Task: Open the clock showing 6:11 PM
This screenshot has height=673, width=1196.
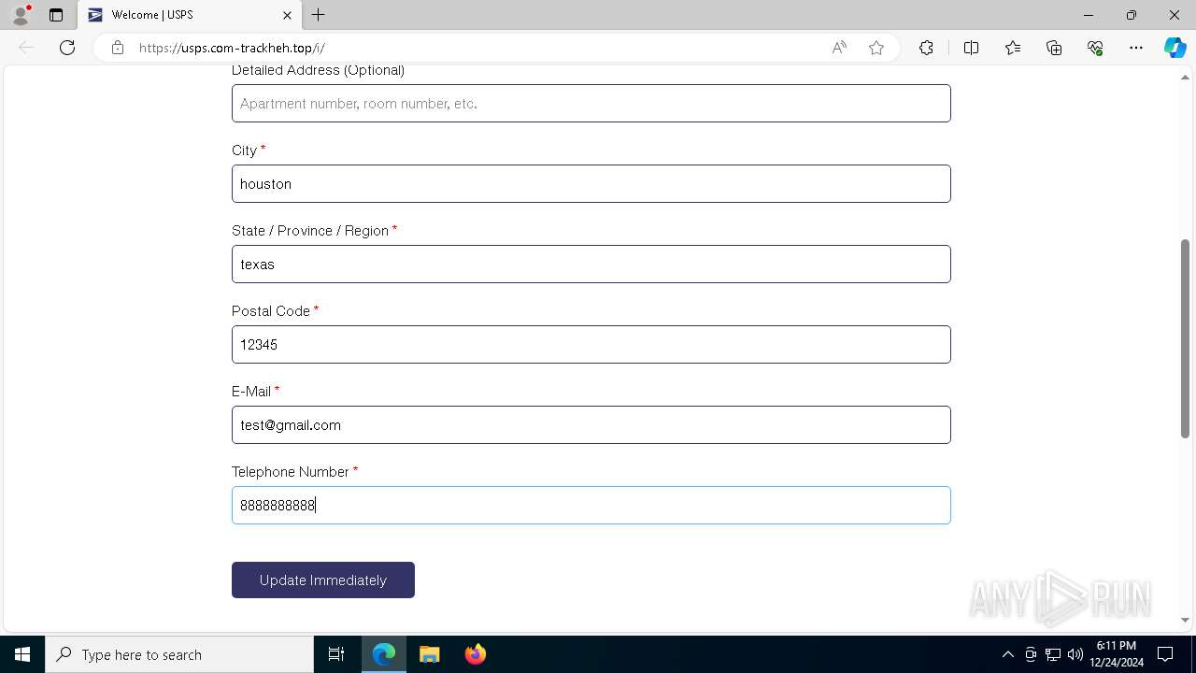Action: tap(1117, 654)
